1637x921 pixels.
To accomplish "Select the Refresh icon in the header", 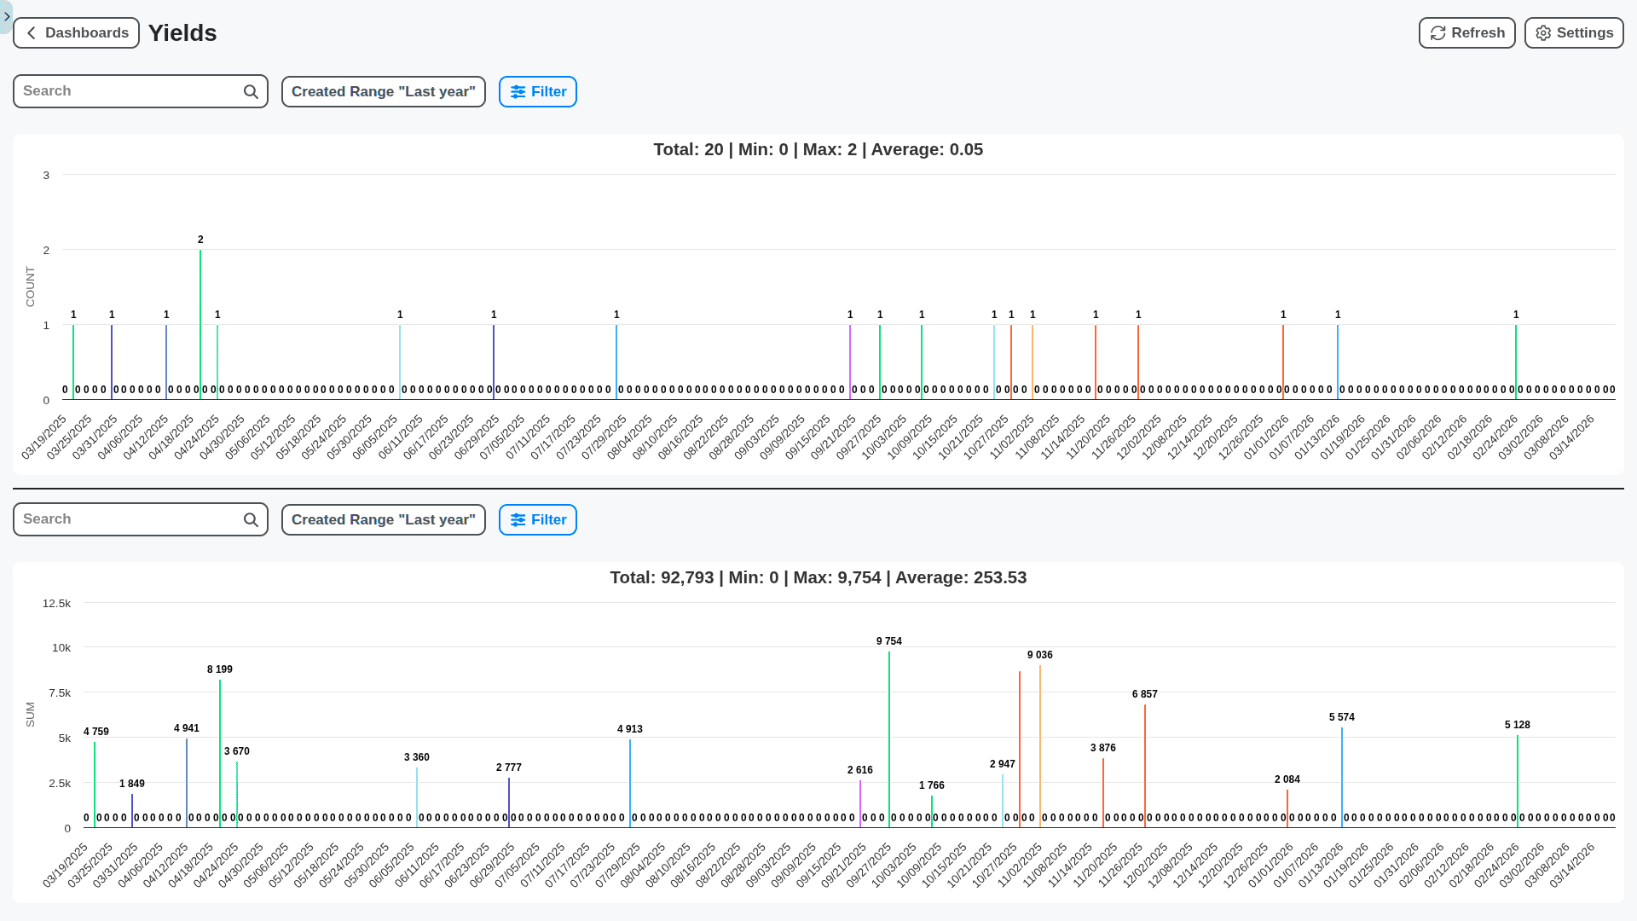I will [x=1437, y=32].
